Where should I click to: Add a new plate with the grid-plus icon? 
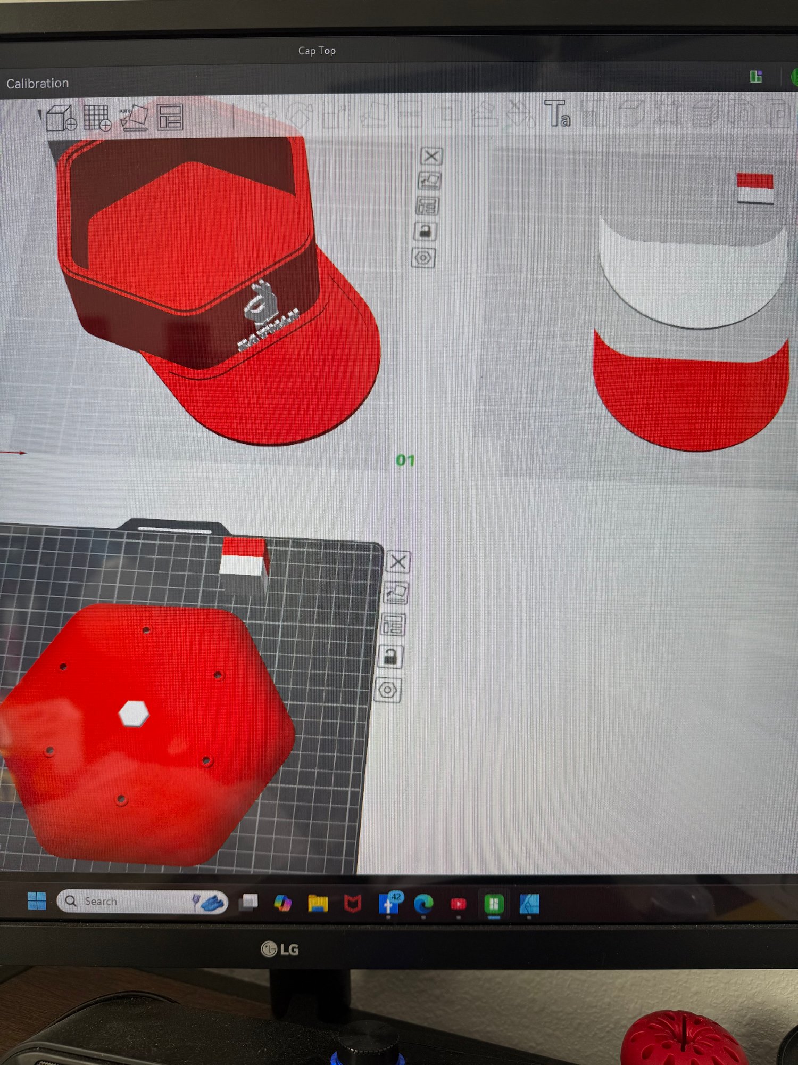(x=97, y=118)
